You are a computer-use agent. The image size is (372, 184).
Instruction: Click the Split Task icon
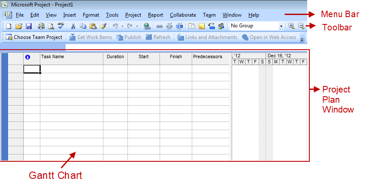click(179, 26)
